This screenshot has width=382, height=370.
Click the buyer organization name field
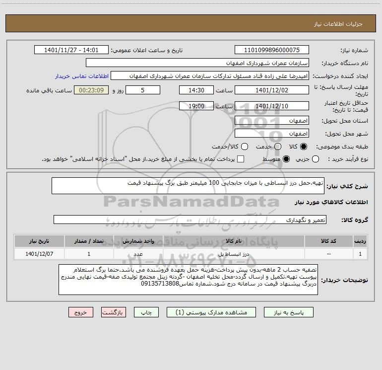(197, 63)
